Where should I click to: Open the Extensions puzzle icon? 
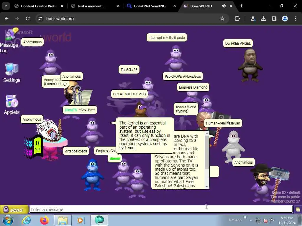tap(237, 19)
